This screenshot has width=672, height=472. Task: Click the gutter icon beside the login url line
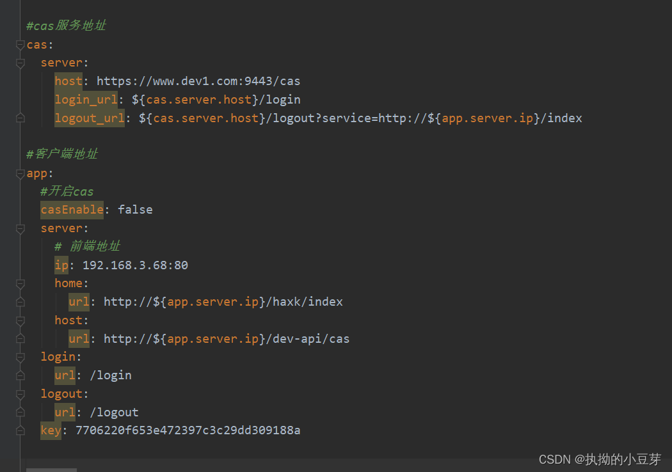click(x=20, y=375)
